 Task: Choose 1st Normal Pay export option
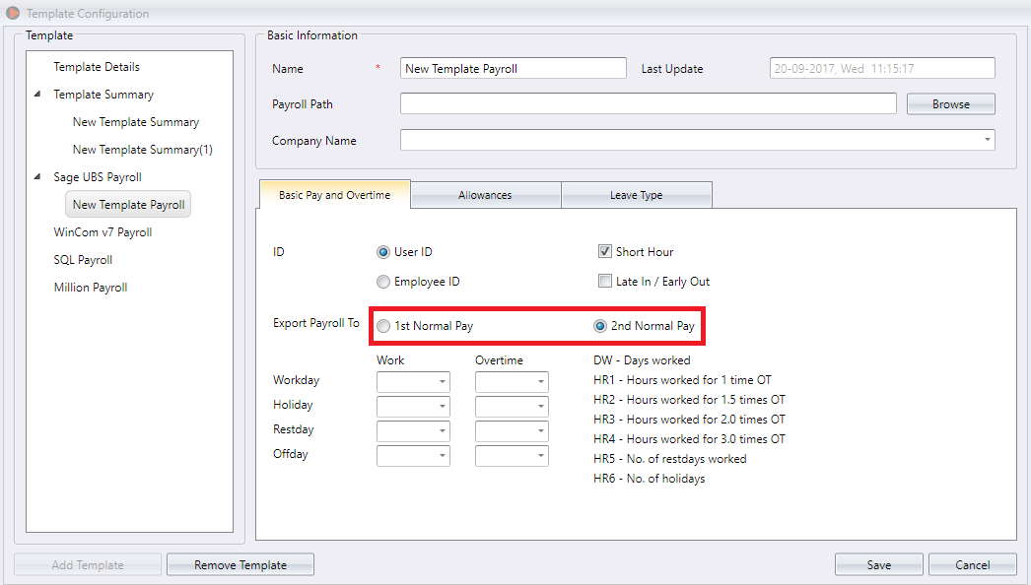pyautogui.click(x=383, y=326)
